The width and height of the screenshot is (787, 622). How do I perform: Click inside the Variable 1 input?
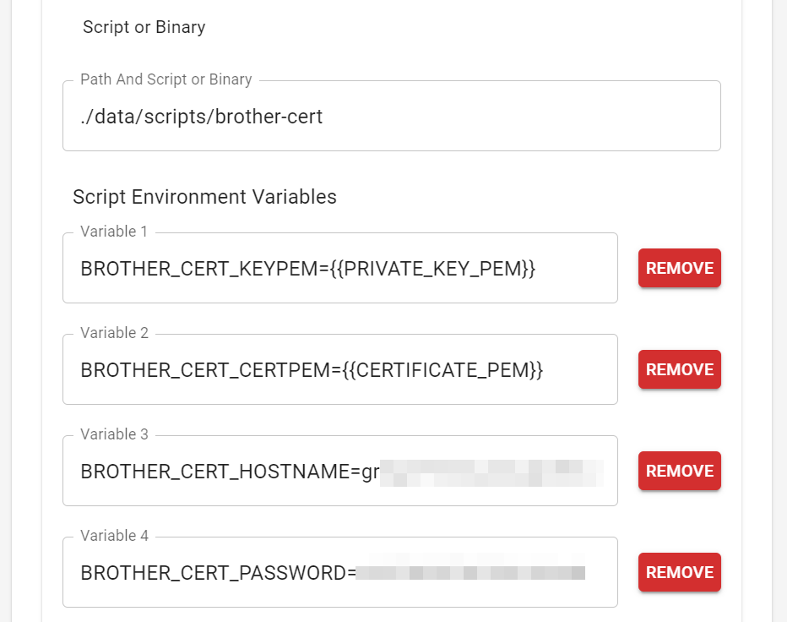tap(340, 268)
